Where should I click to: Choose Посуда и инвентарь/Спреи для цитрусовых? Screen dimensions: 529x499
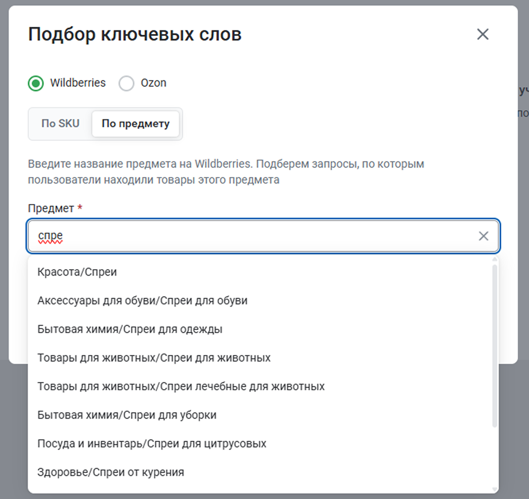(x=152, y=444)
